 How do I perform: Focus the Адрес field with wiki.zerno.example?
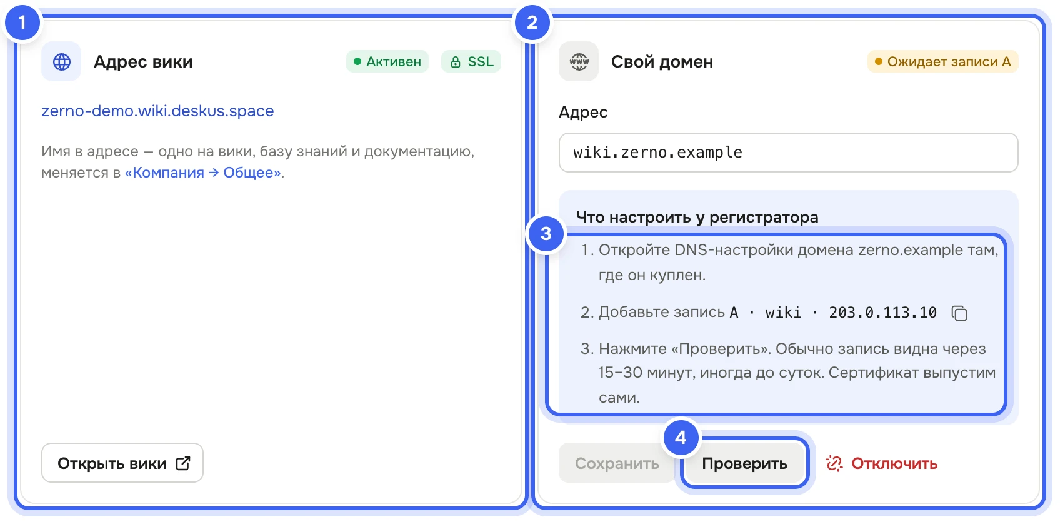coord(788,153)
